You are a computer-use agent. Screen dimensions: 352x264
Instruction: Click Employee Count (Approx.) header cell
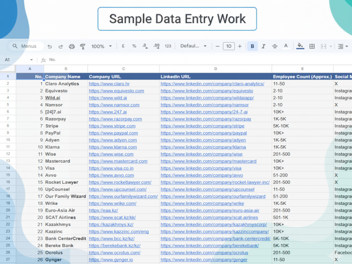point(302,76)
